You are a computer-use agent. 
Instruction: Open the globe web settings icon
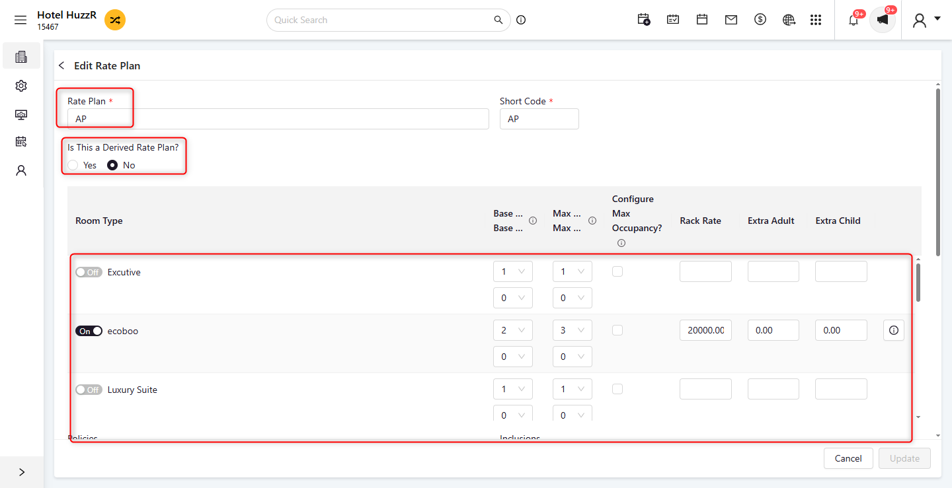789,20
